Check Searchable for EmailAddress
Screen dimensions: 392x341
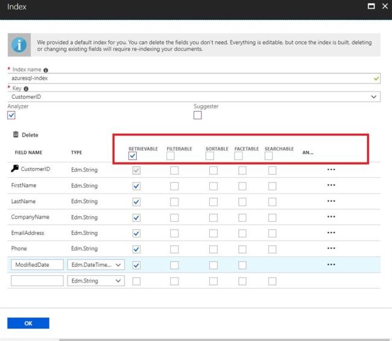coord(272,233)
